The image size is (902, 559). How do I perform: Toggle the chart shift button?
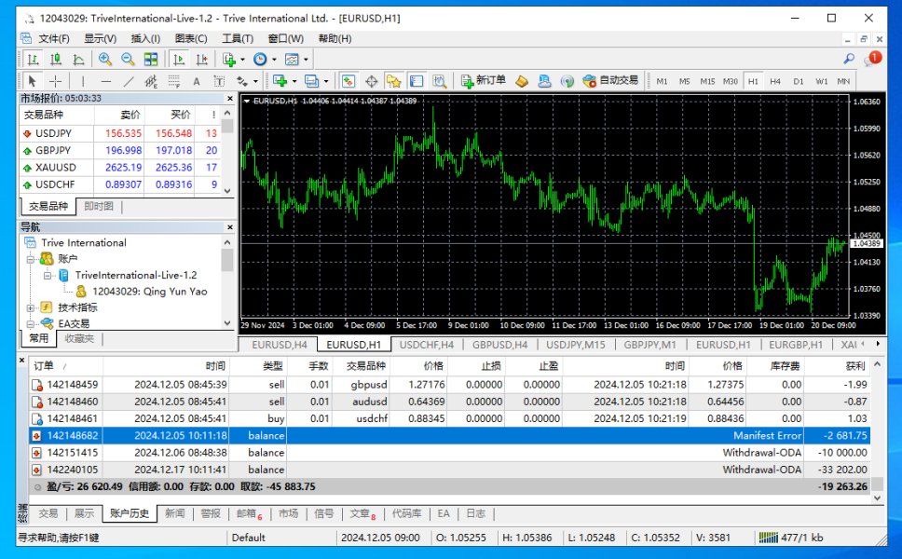pos(201,59)
